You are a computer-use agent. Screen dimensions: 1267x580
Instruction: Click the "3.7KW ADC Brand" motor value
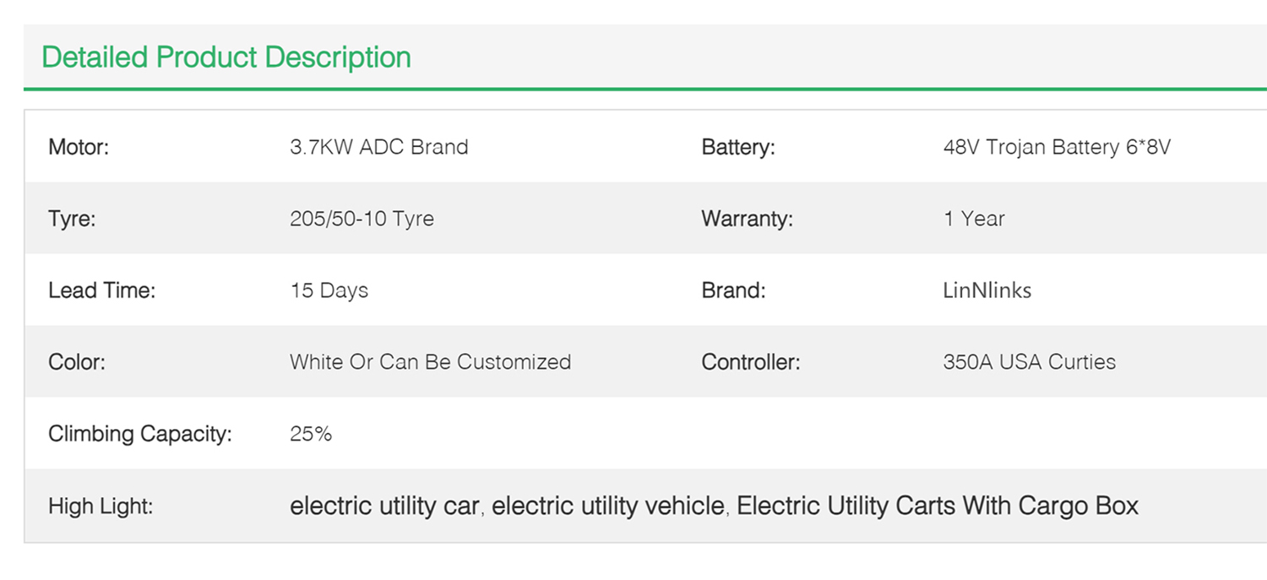tap(378, 147)
